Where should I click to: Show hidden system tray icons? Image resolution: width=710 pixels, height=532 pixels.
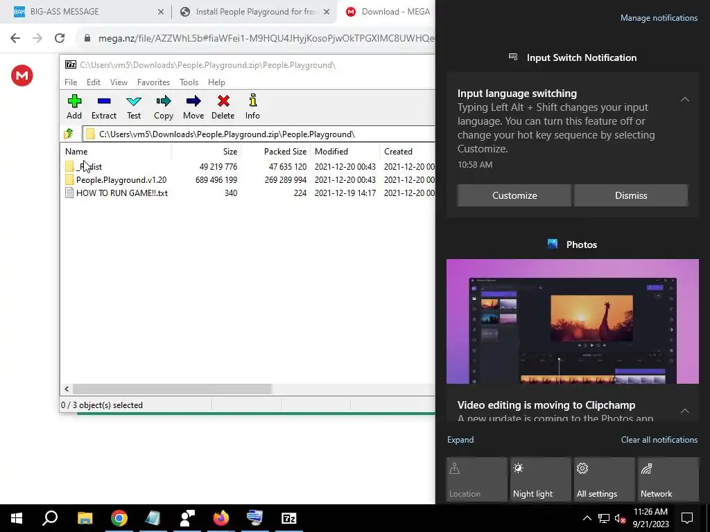587,518
